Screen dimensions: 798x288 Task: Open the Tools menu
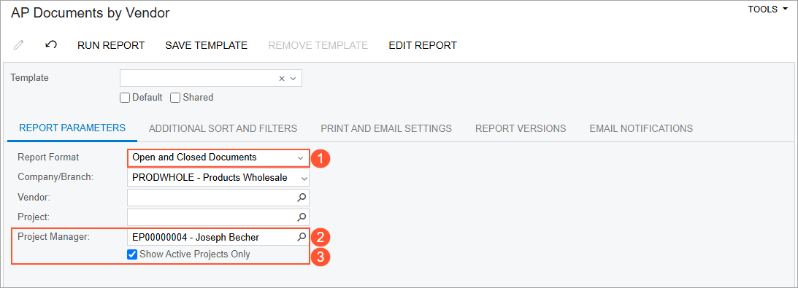[x=767, y=9]
